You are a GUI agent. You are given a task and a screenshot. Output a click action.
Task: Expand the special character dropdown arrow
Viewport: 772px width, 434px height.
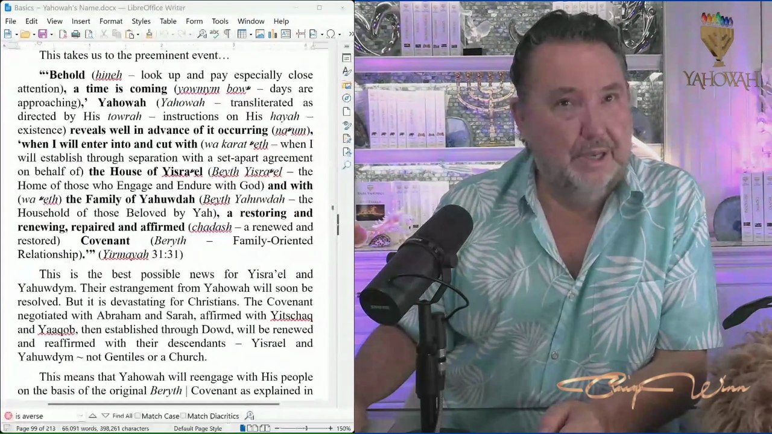coord(338,34)
